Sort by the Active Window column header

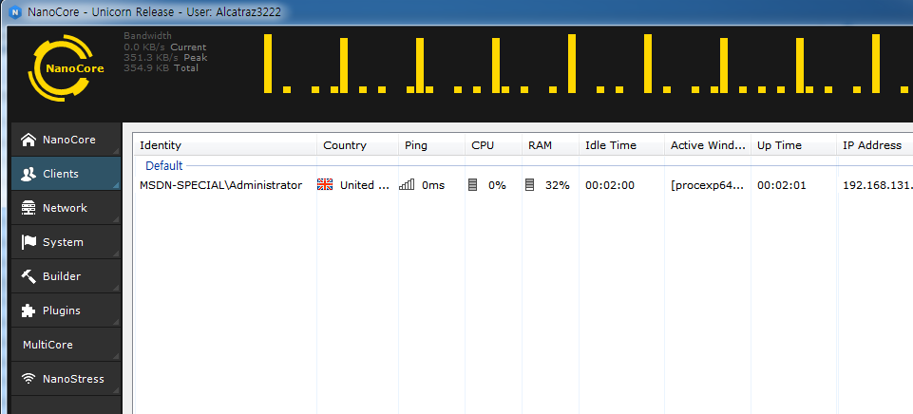(x=708, y=145)
